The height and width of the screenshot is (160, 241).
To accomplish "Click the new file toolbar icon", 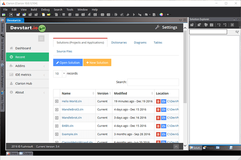I will pos(44,15).
